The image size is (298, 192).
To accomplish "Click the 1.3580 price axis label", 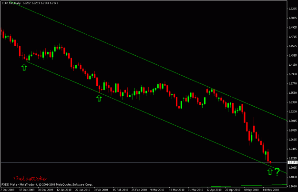I will 292,93.
